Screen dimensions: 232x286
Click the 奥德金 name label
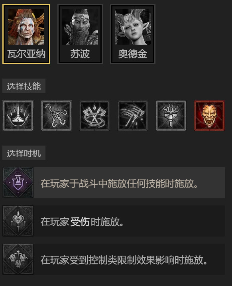point(133,54)
